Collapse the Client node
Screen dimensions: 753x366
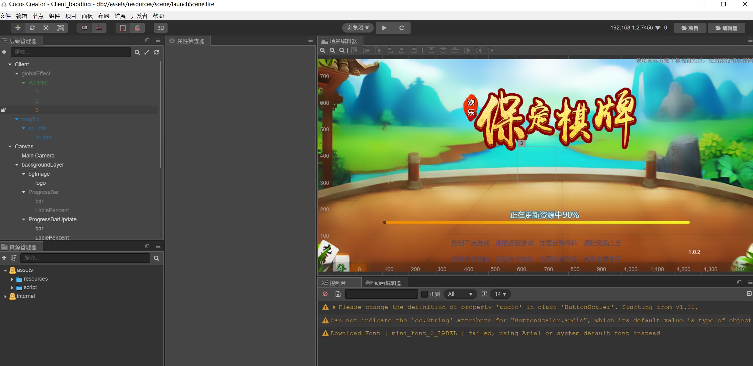click(10, 64)
